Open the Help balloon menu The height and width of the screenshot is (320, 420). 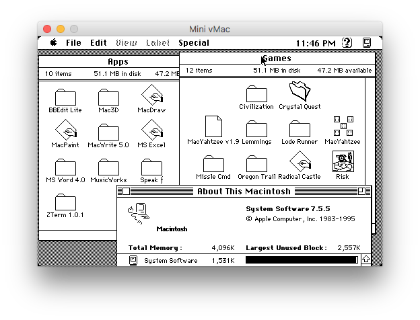click(x=347, y=43)
